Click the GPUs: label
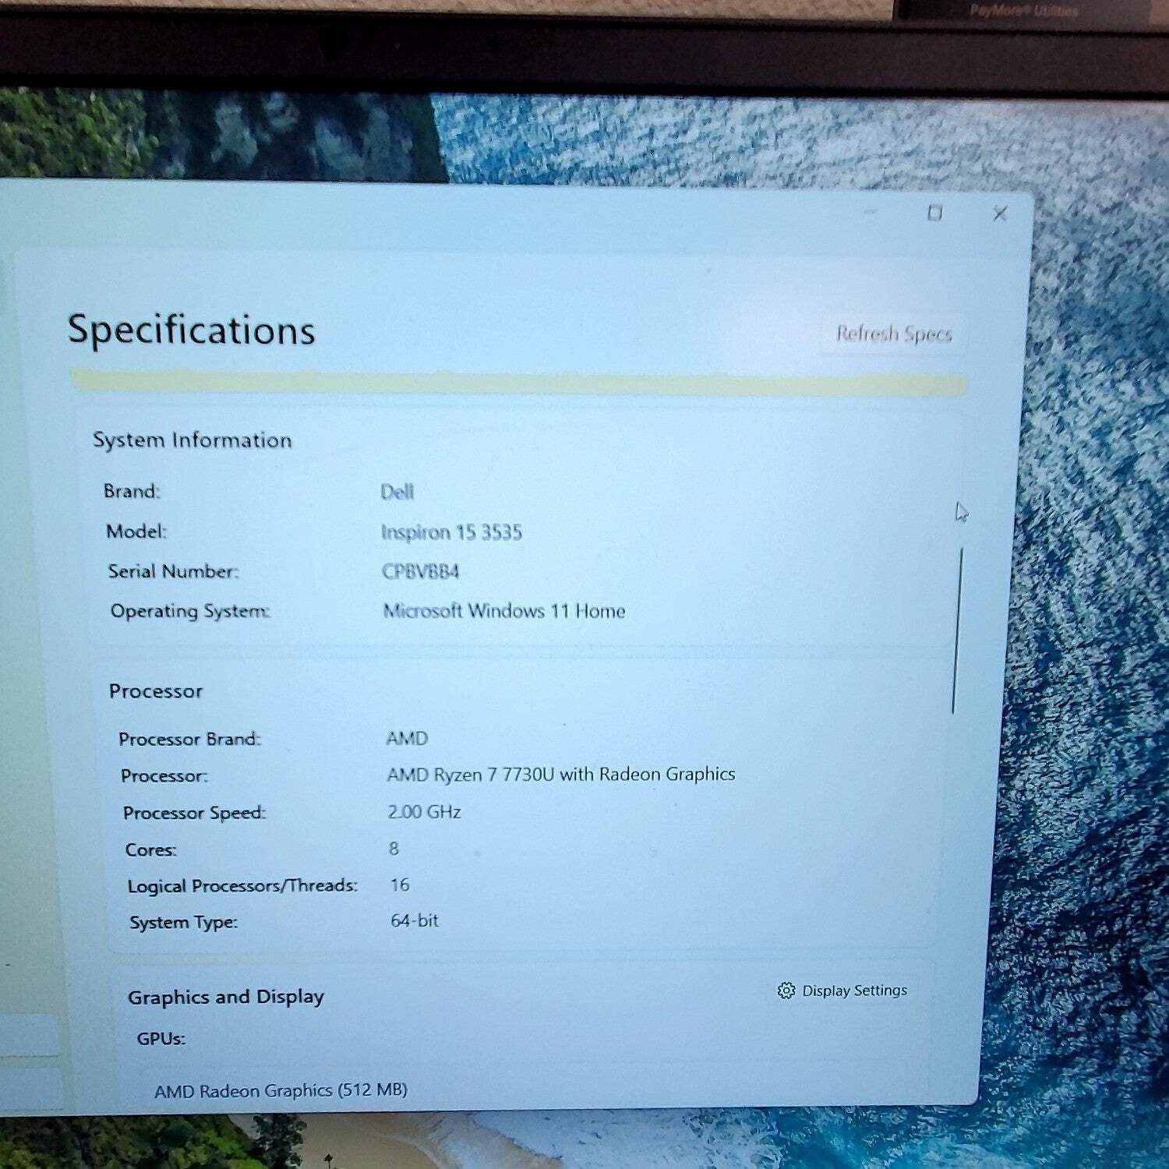 [x=161, y=1039]
